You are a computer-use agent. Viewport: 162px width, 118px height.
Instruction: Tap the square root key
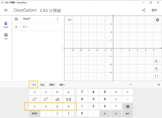(57, 99)
